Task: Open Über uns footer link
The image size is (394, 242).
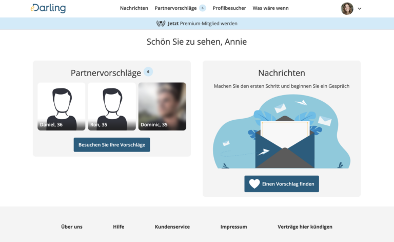Action: (72, 227)
